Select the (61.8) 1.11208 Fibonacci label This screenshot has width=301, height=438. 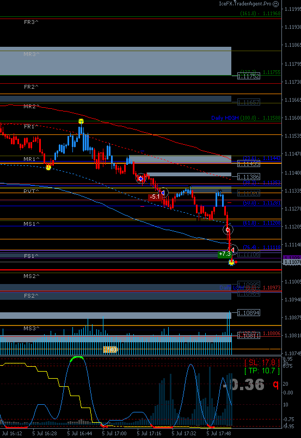click(262, 223)
